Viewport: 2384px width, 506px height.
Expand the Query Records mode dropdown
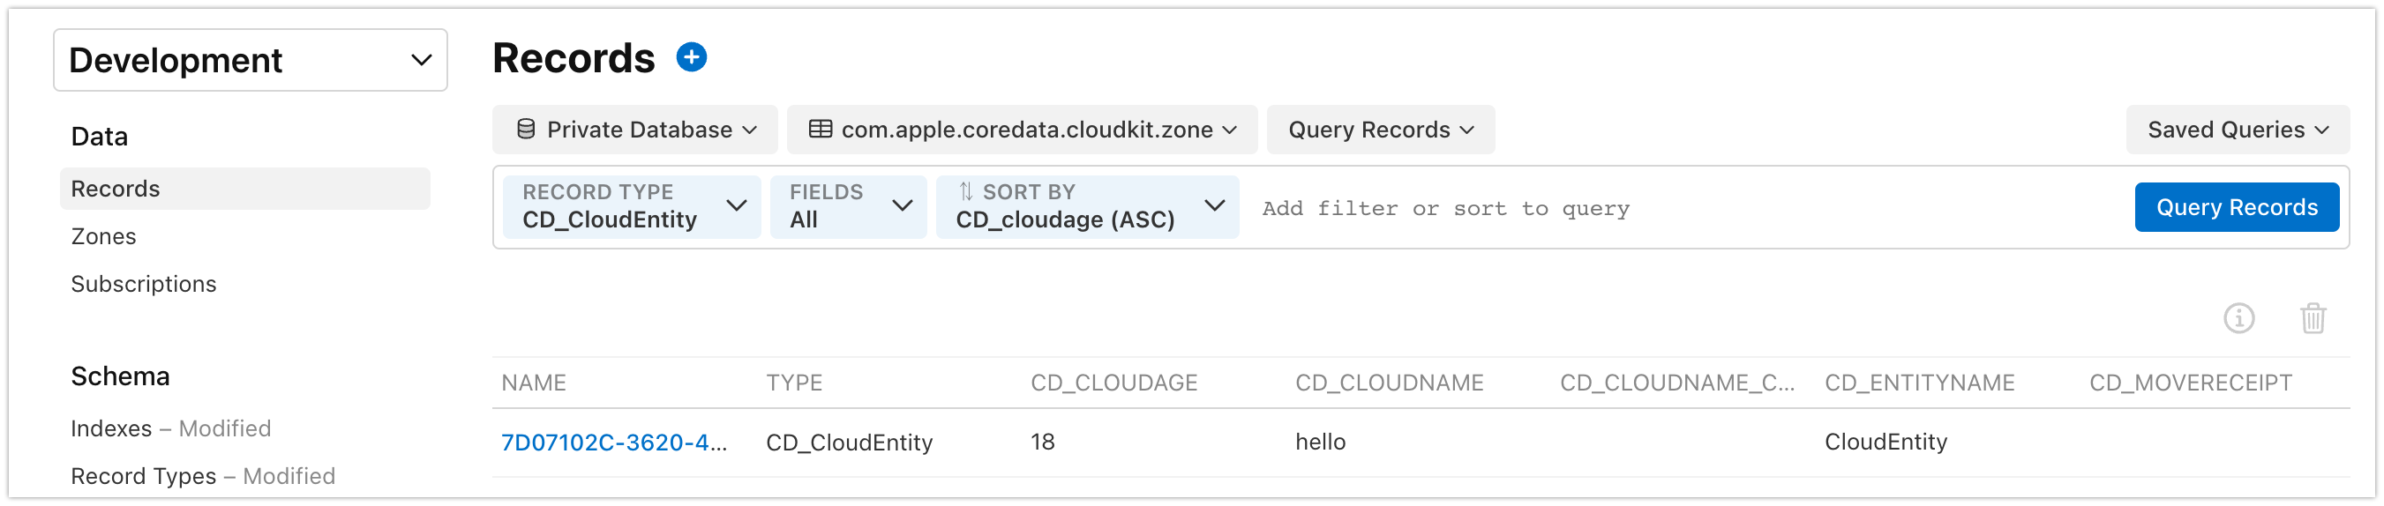click(1380, 130)
